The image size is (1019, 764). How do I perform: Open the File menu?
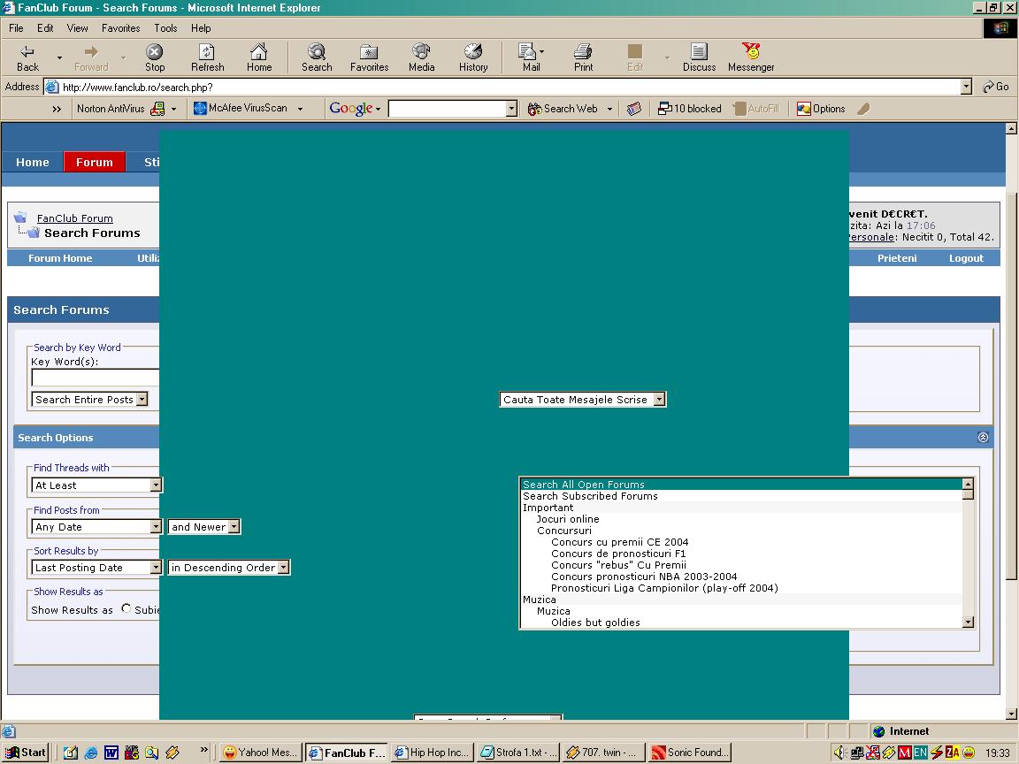[16, 28]
